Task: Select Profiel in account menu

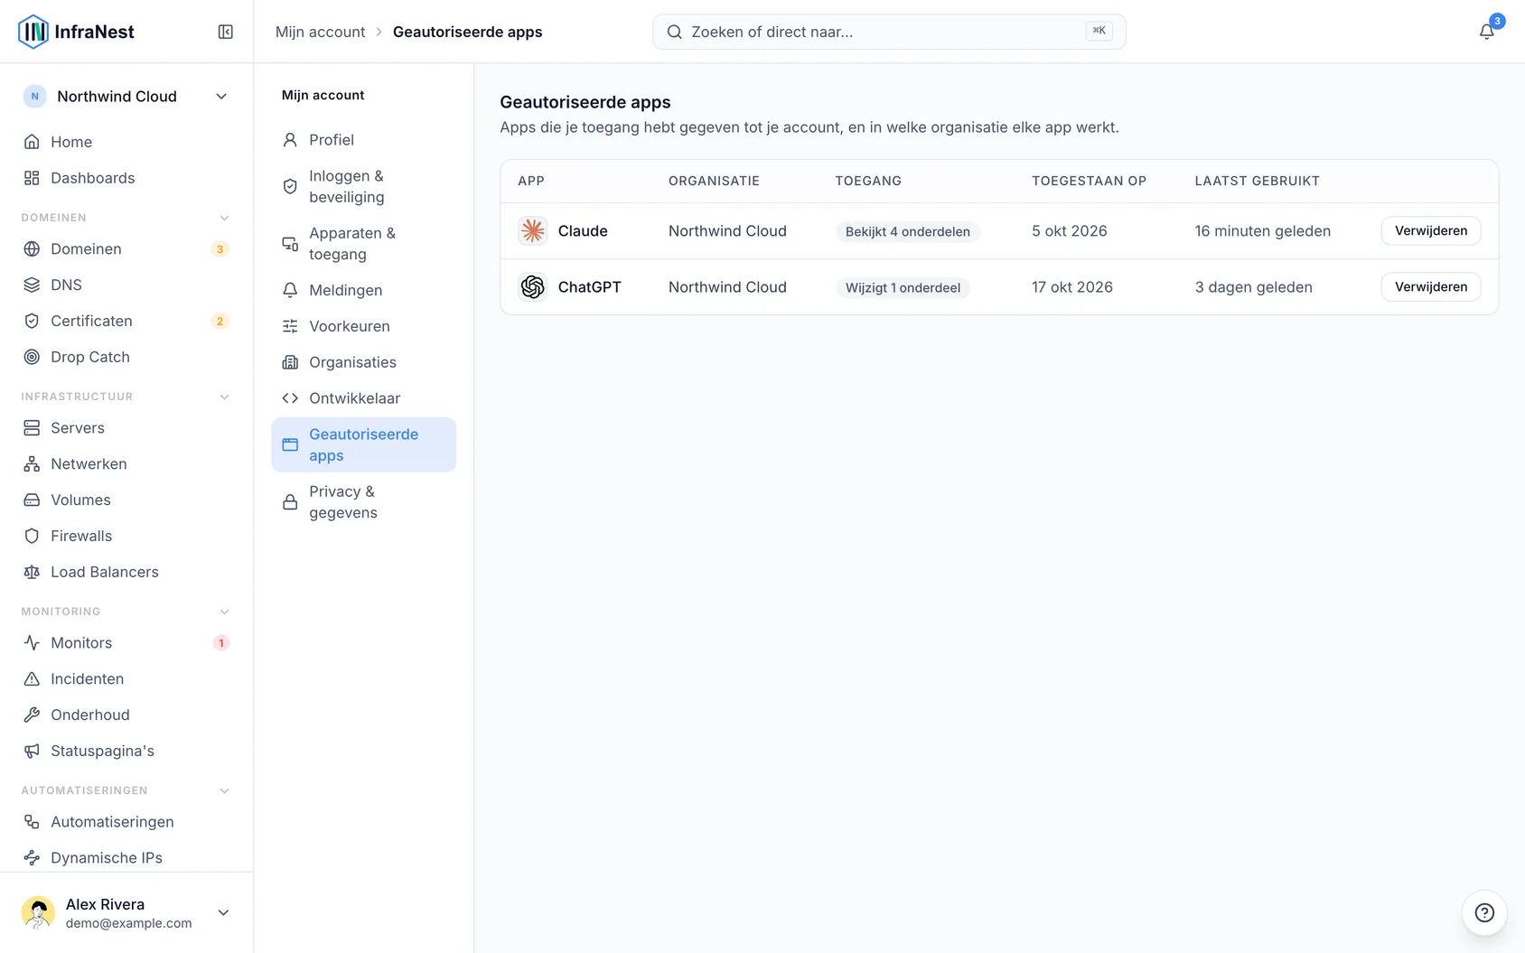Action: coord(363,140)
